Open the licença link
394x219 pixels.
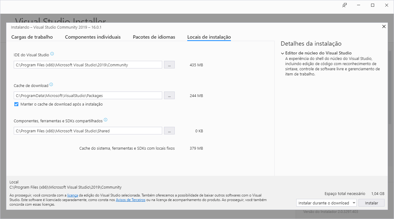[73, 195]
